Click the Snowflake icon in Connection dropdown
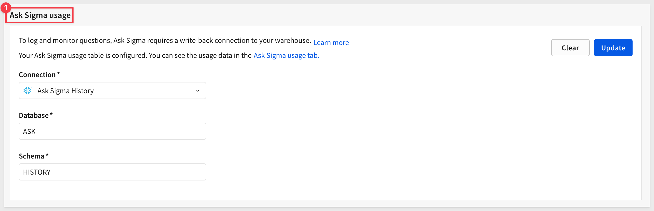Image resolution: width=654 pixels, height=211 pixels. click(x=27, y=91)
